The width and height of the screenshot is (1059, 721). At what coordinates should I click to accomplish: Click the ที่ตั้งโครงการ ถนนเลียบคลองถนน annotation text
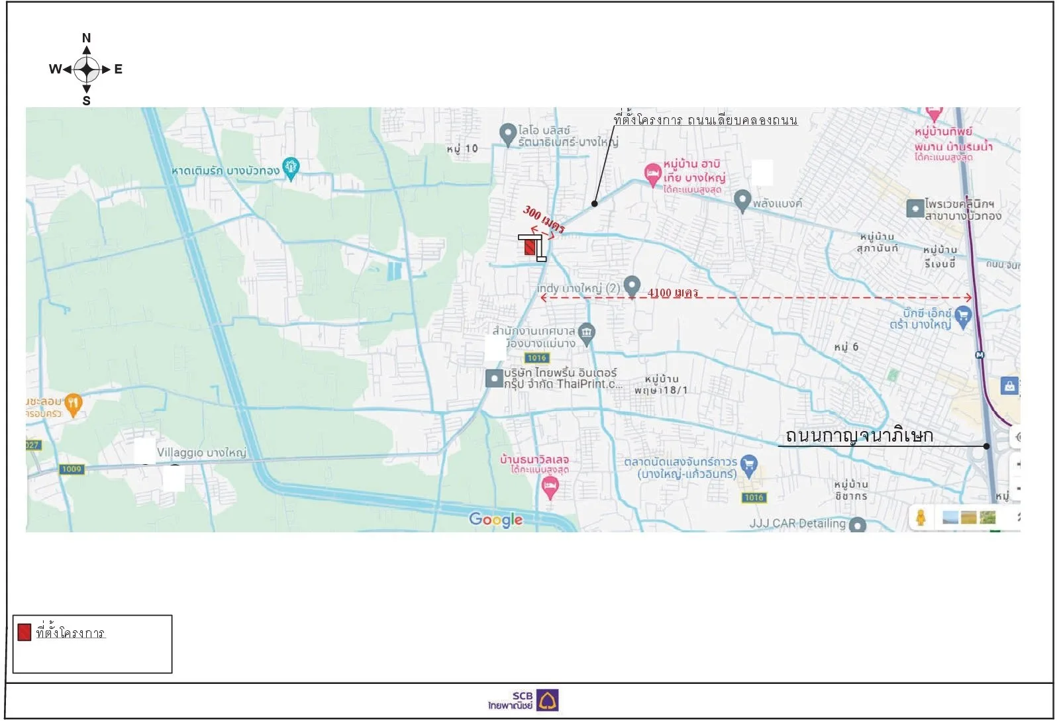tap(705, 120)
